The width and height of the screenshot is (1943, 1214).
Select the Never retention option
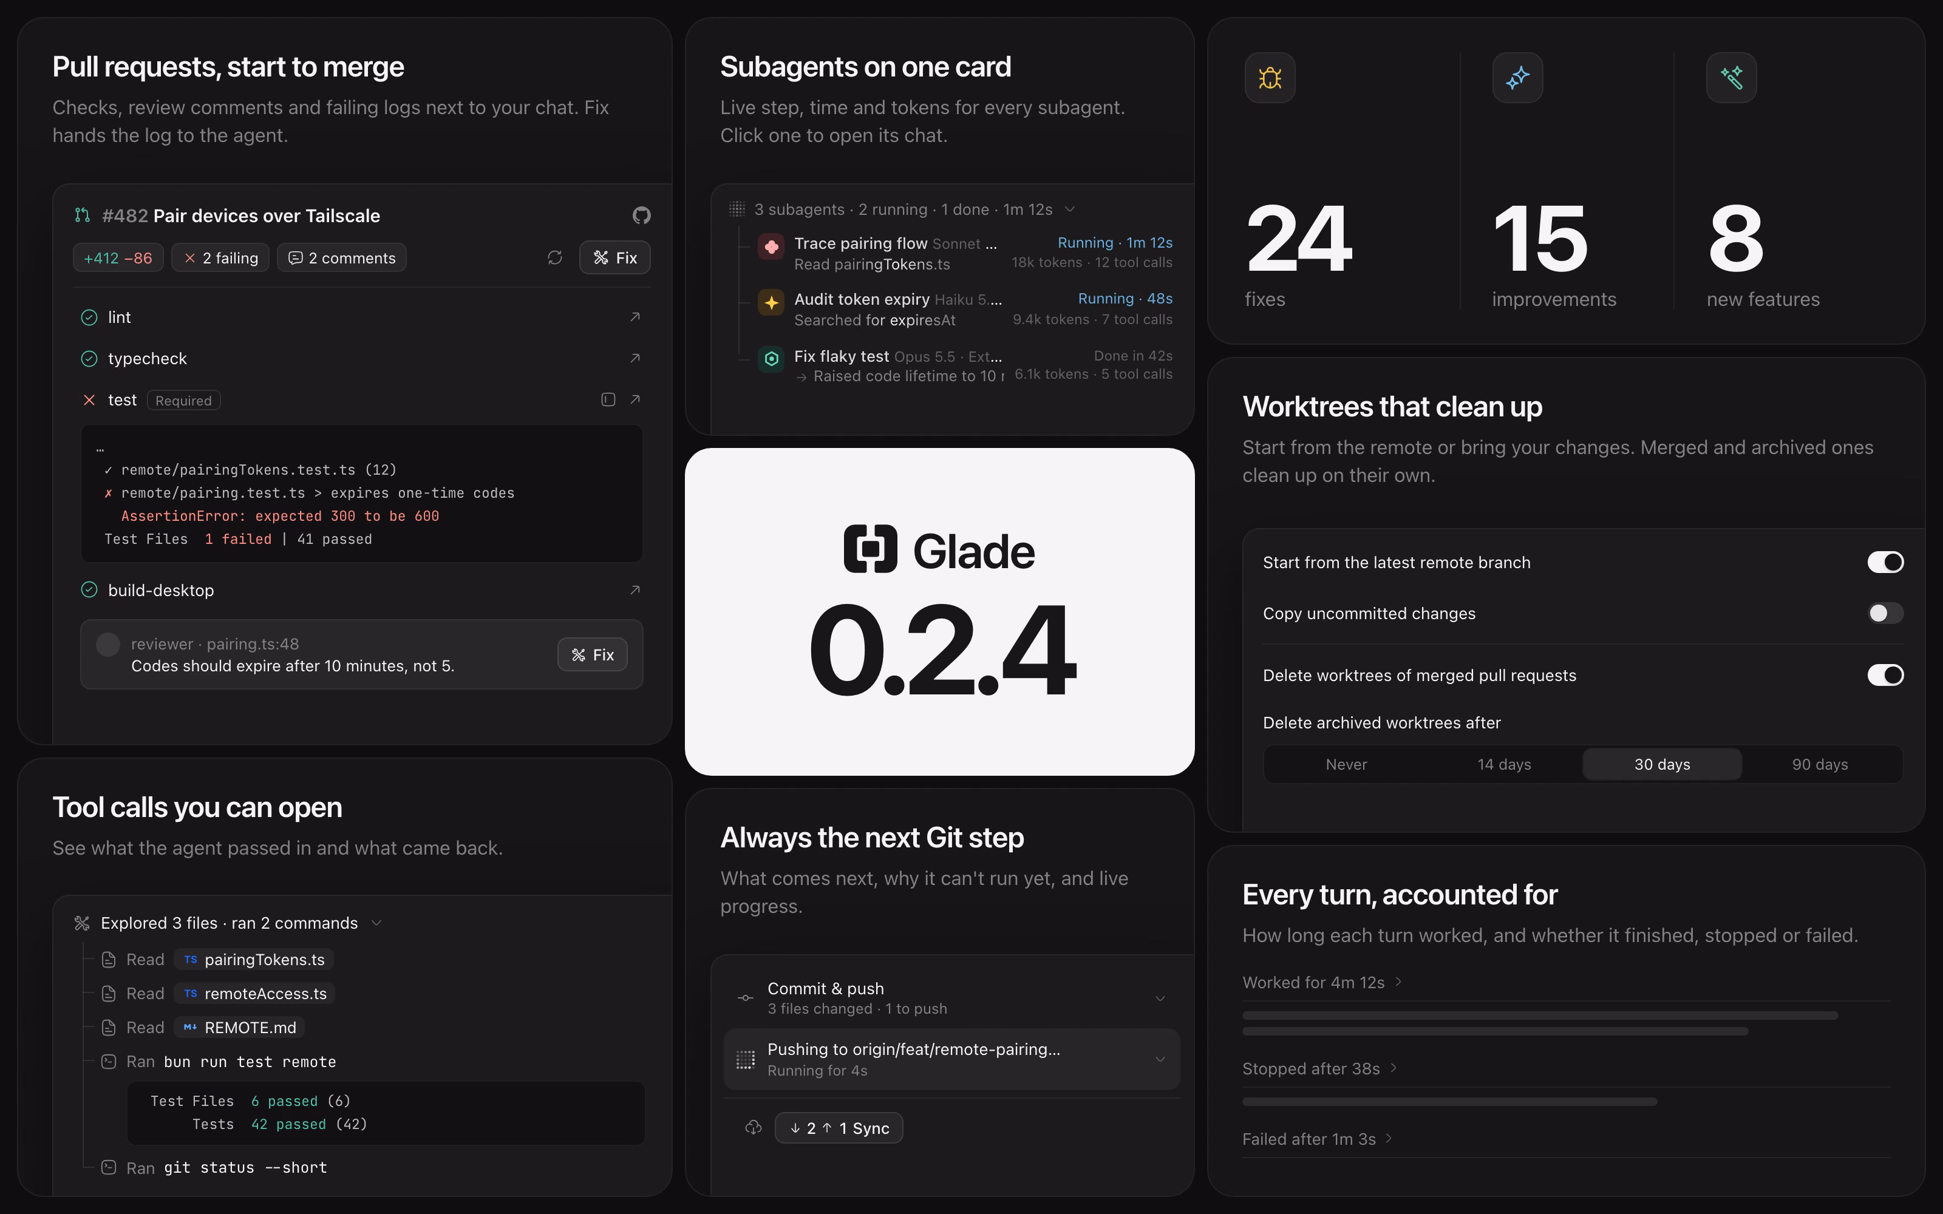click(1346, 764)
